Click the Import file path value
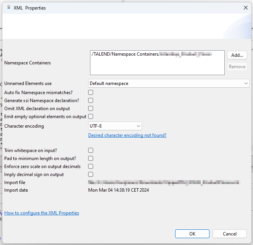The height and width of the screenshot is (245, 253). [164, 183]
